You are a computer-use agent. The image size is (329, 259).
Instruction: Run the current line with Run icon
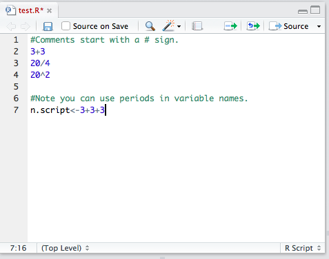click(x=230, y=26)
